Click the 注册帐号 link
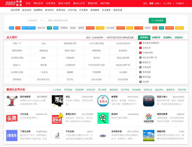Image resolution: width=192 pixels, height=147 pixels. click(180, 4)
